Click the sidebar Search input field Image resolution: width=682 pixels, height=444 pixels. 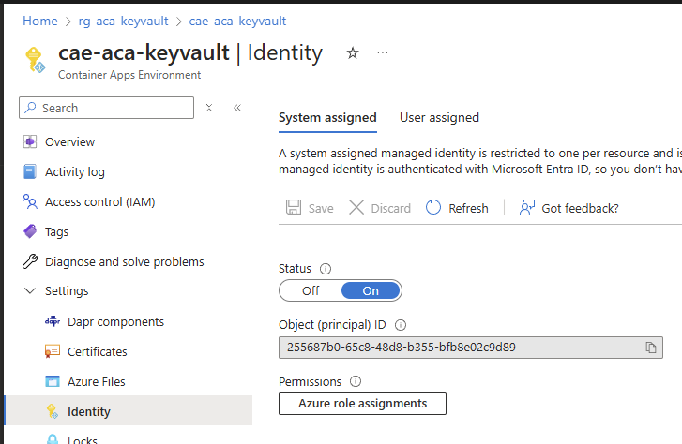[x=107, y=108]
